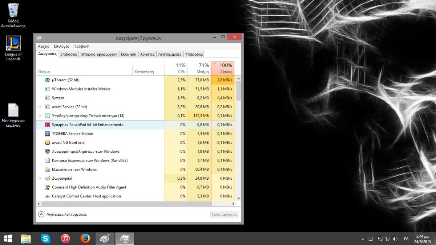Click the Conexant Audio Filter Agent icon
The height and width of the screenshot is (245, 436).
coord(47,187)
